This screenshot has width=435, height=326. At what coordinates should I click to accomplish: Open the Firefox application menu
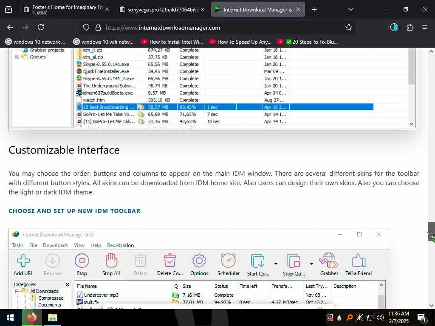point(424,27)
